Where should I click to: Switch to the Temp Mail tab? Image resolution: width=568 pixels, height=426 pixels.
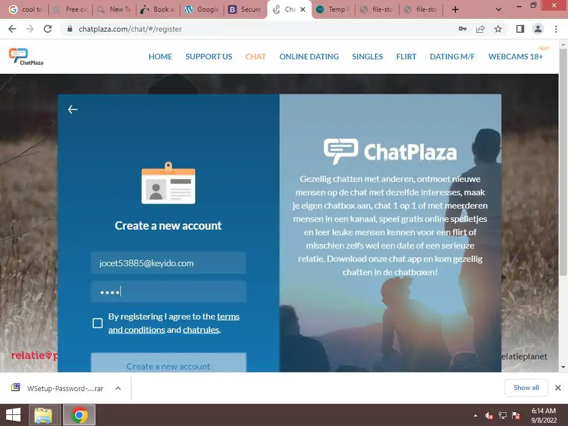333,9
